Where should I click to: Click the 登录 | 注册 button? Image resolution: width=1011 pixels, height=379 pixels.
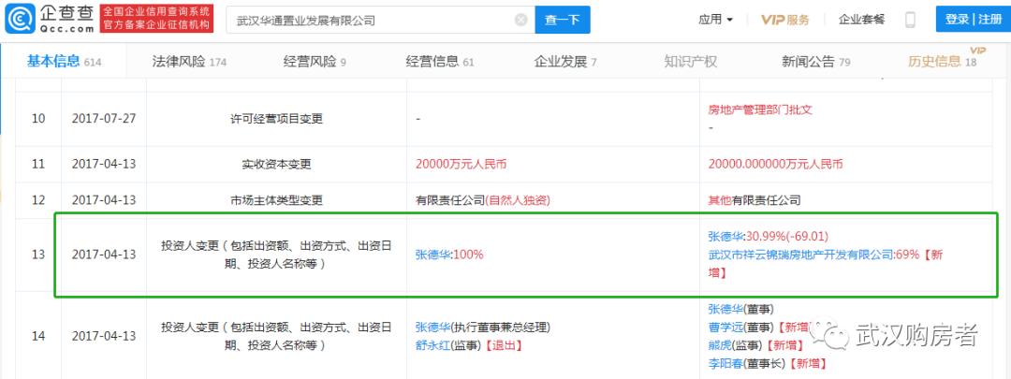pos(973,20)
